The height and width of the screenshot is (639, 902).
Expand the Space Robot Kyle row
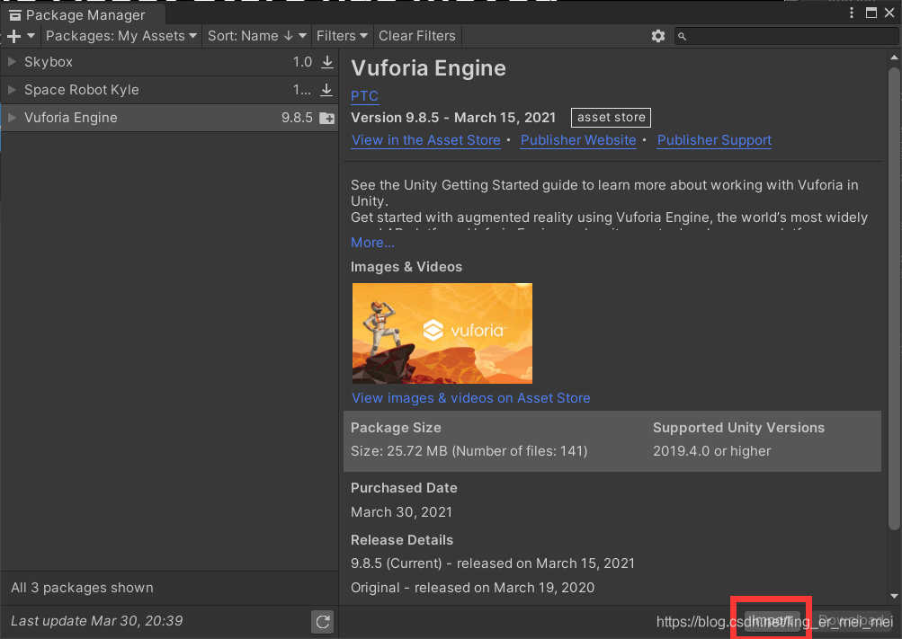pyautogui.click(x=12, y=90)
